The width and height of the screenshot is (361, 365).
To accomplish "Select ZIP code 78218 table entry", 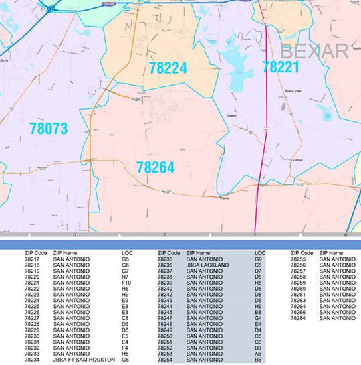I will [x=32, y=265].
